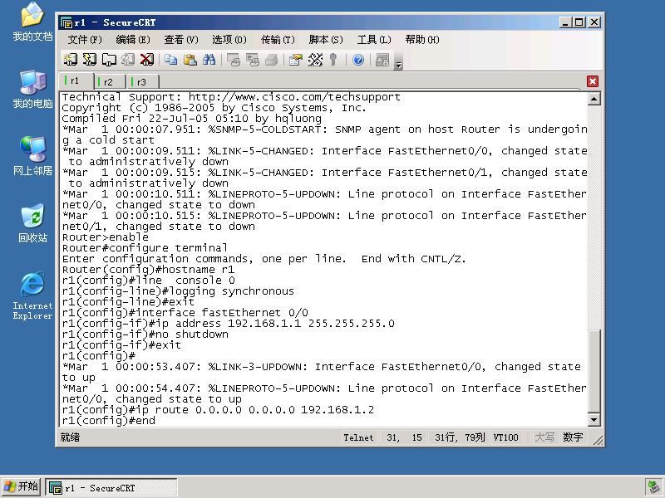Open the 文件(F) menu

click(x=85, y=40)
